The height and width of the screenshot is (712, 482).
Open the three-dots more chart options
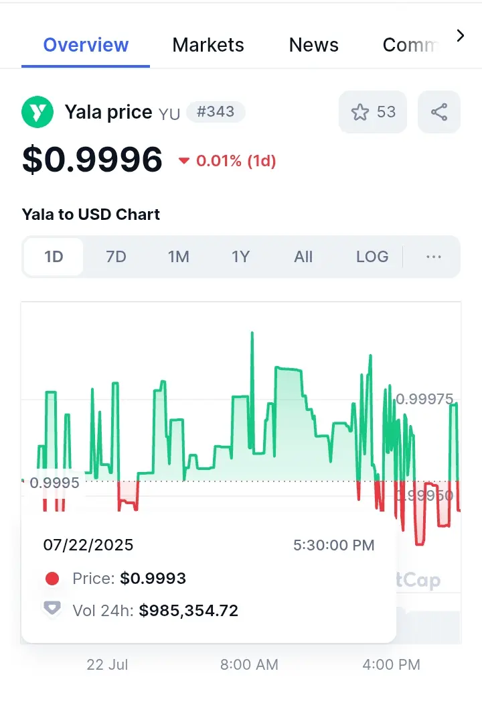434,257
